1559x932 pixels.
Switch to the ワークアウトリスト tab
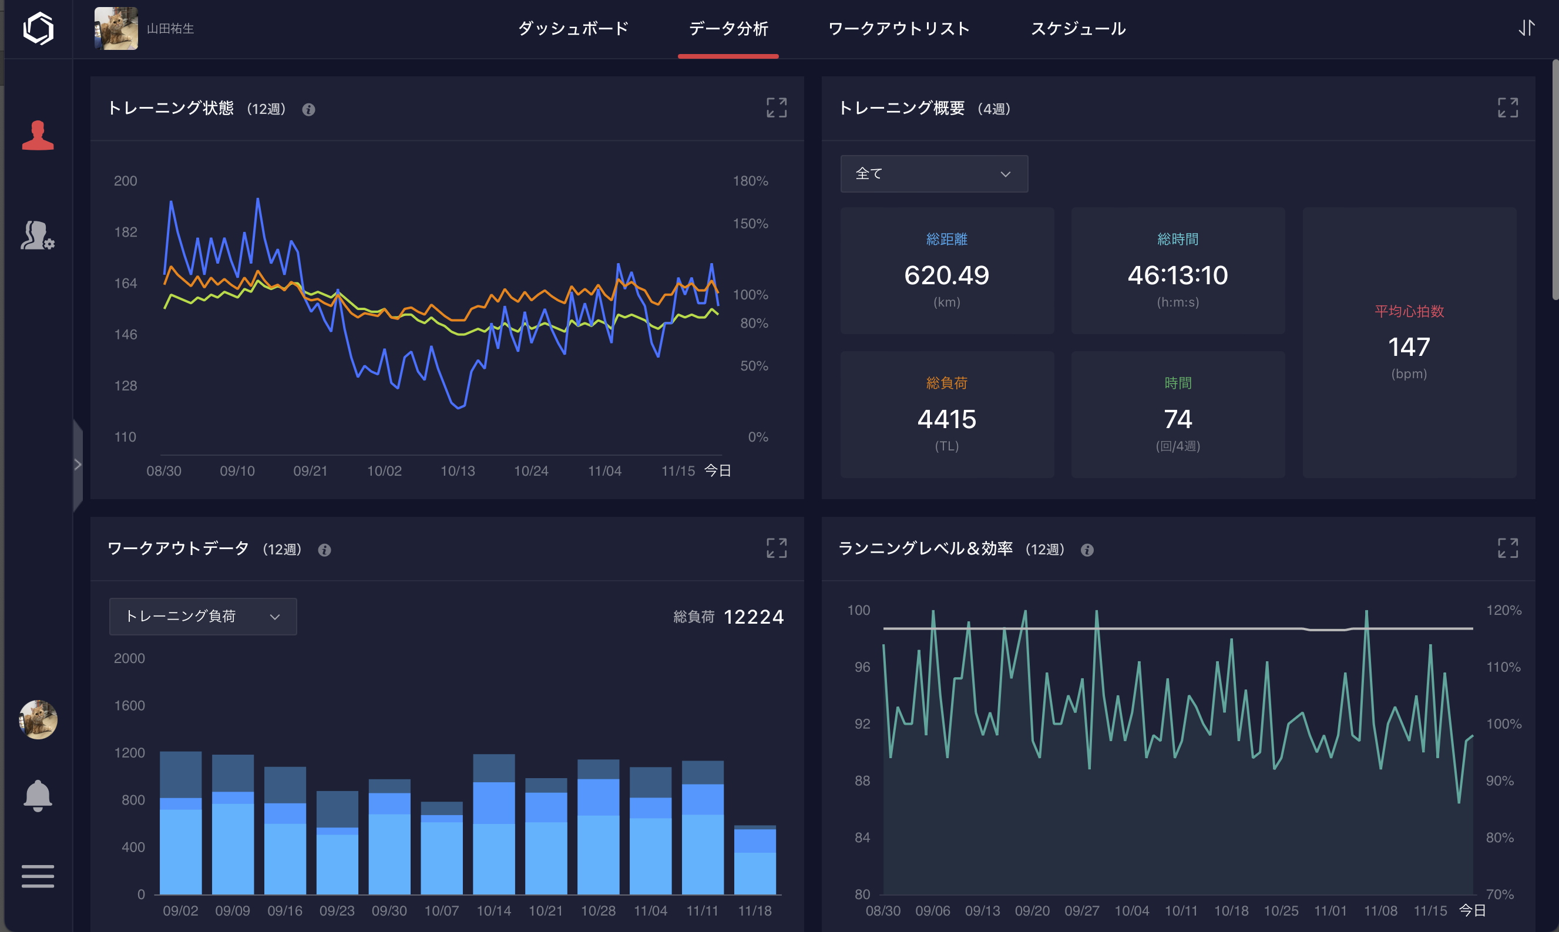899,28
